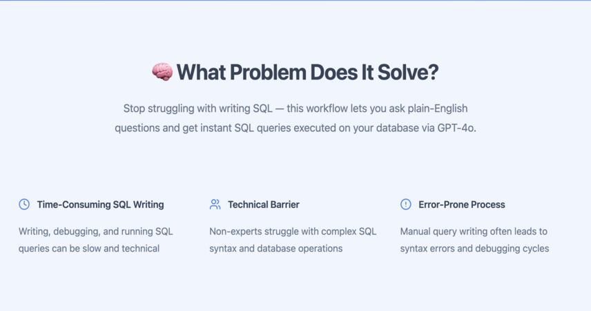Screen dimensions: 591x311
Task: Click the pink brain emoji icon
Action: click(x=162, y=72)
